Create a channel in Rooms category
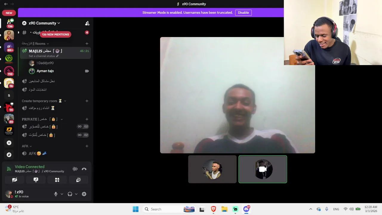Viewport: 382px width, 215px height. coord(87,44)
